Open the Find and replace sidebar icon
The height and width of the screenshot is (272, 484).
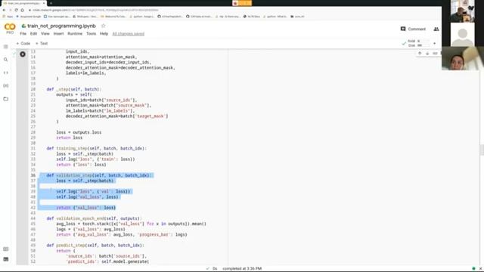click(x=5, y=60)
